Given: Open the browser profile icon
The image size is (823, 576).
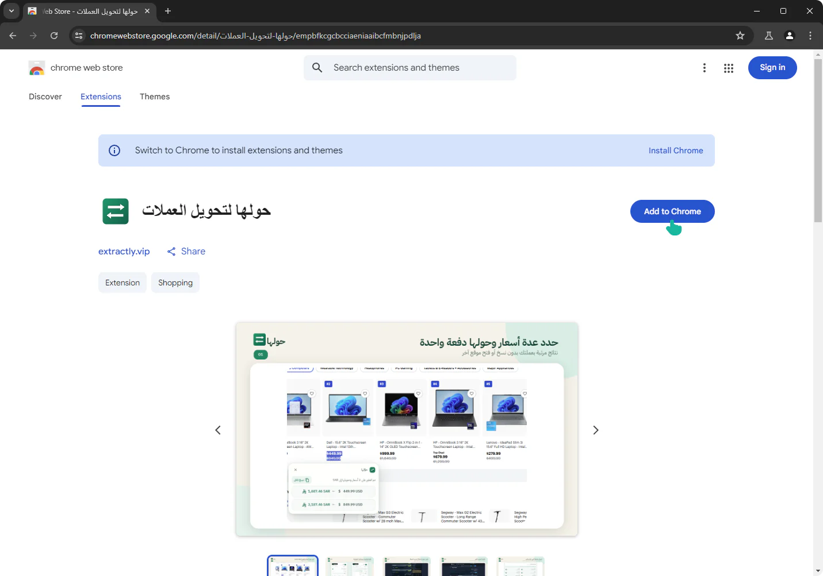Looking at the screenshot, I should (790, 36).
